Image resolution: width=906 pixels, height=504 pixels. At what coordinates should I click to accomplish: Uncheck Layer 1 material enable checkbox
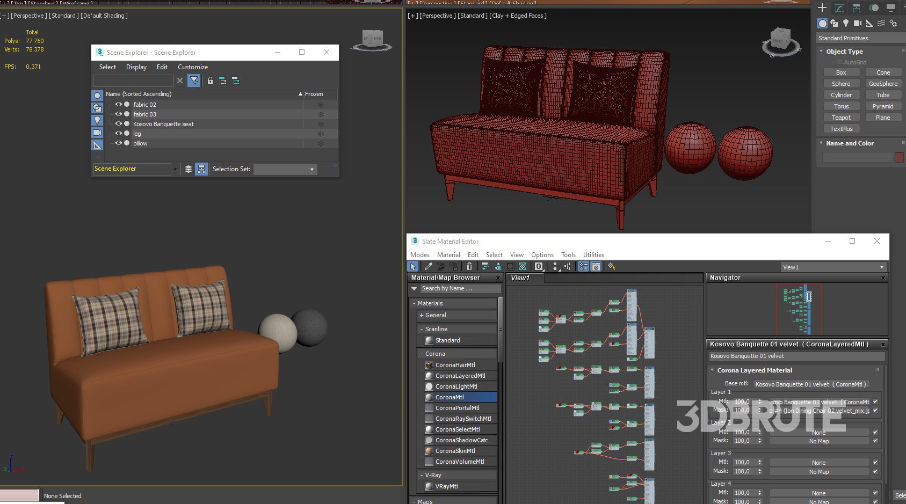pos(875,401)
